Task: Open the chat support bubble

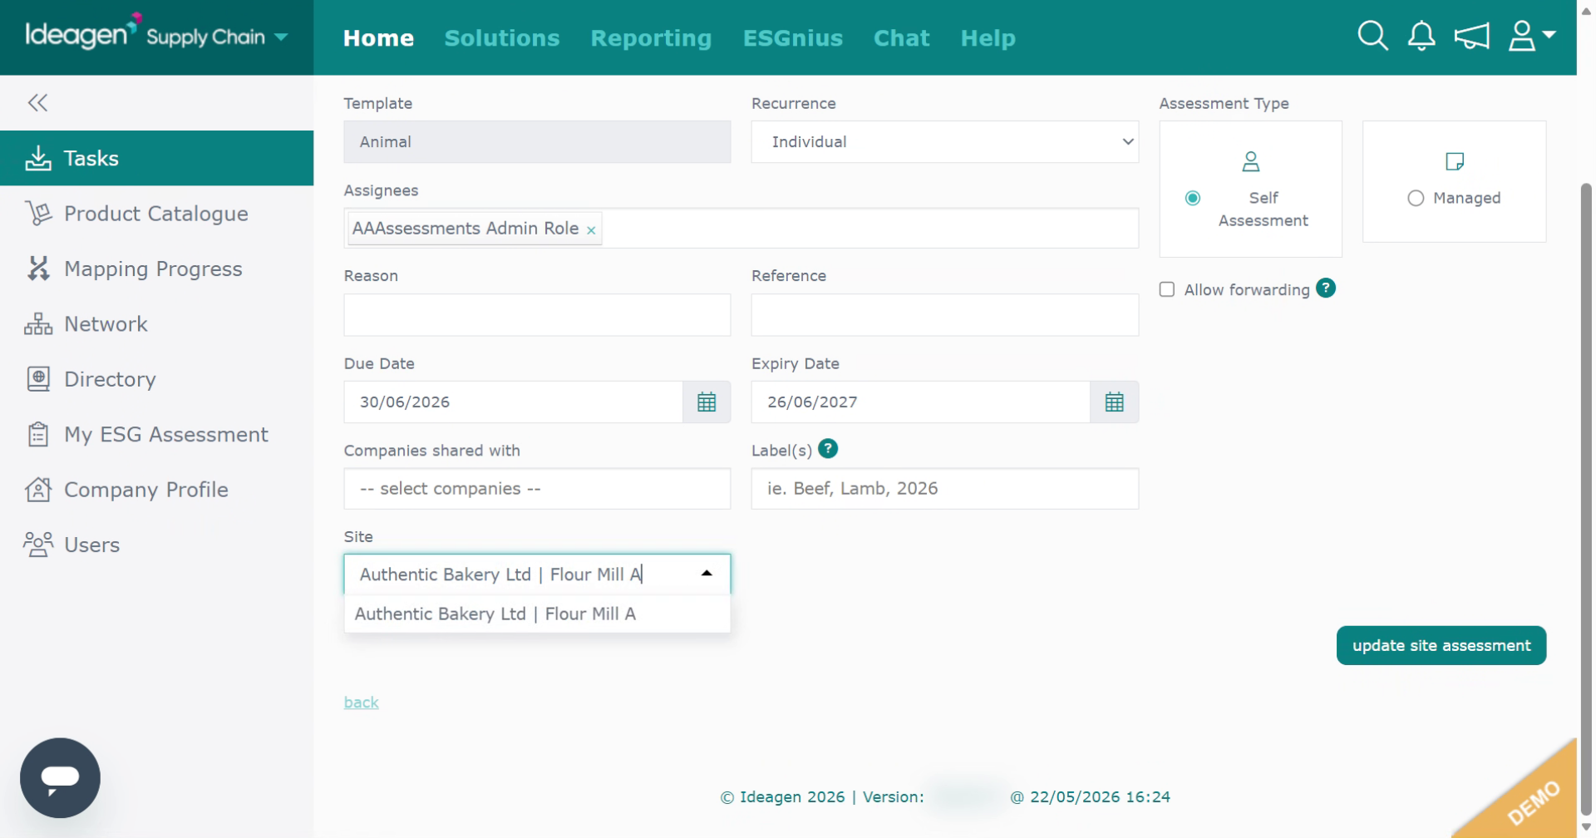Action: tap(60, 778)
